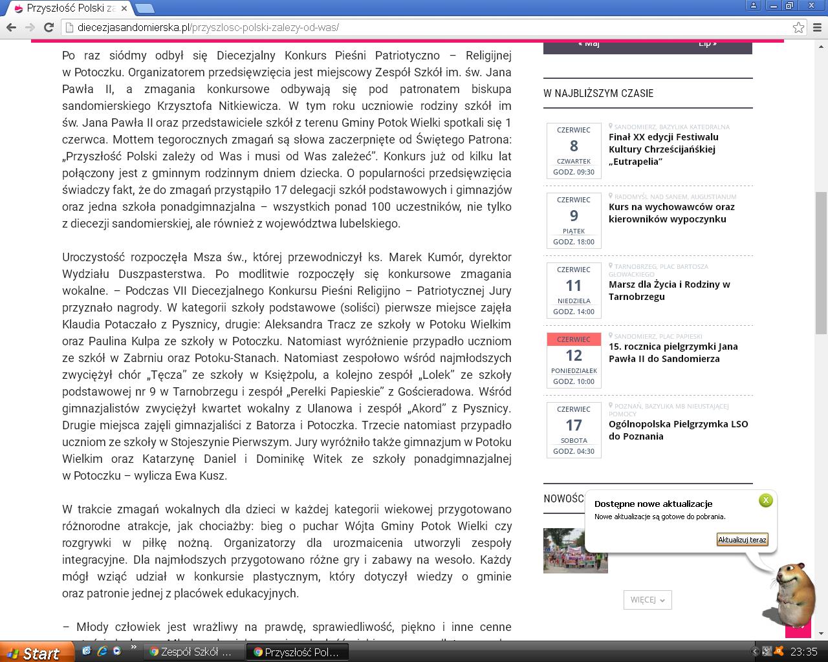Bookmark this page with the star icon
828x662 pixels.
point(798,27)
